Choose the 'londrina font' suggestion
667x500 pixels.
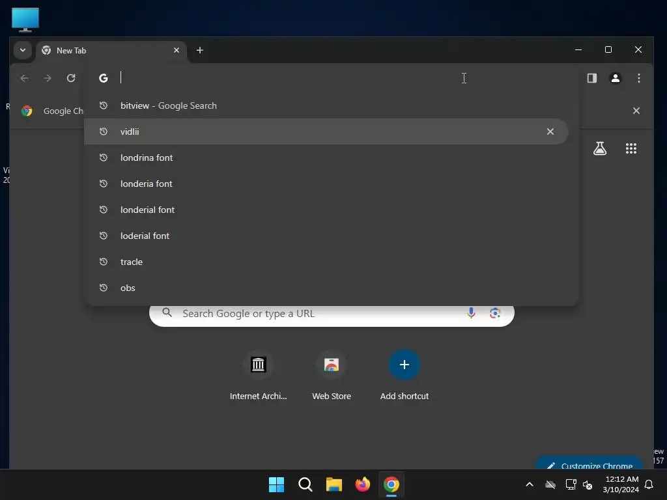pos(326,158)
